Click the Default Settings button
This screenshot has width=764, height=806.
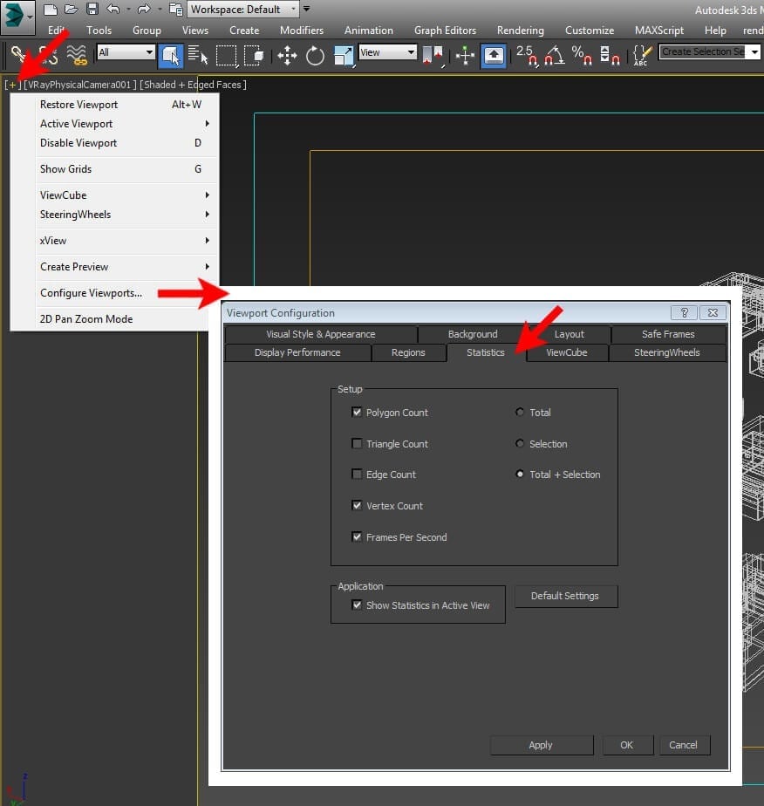click(x=565, y=596)
